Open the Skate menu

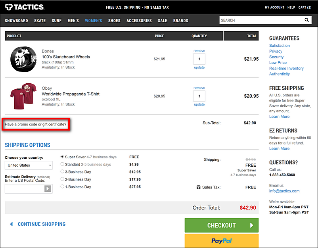[40, 21]
